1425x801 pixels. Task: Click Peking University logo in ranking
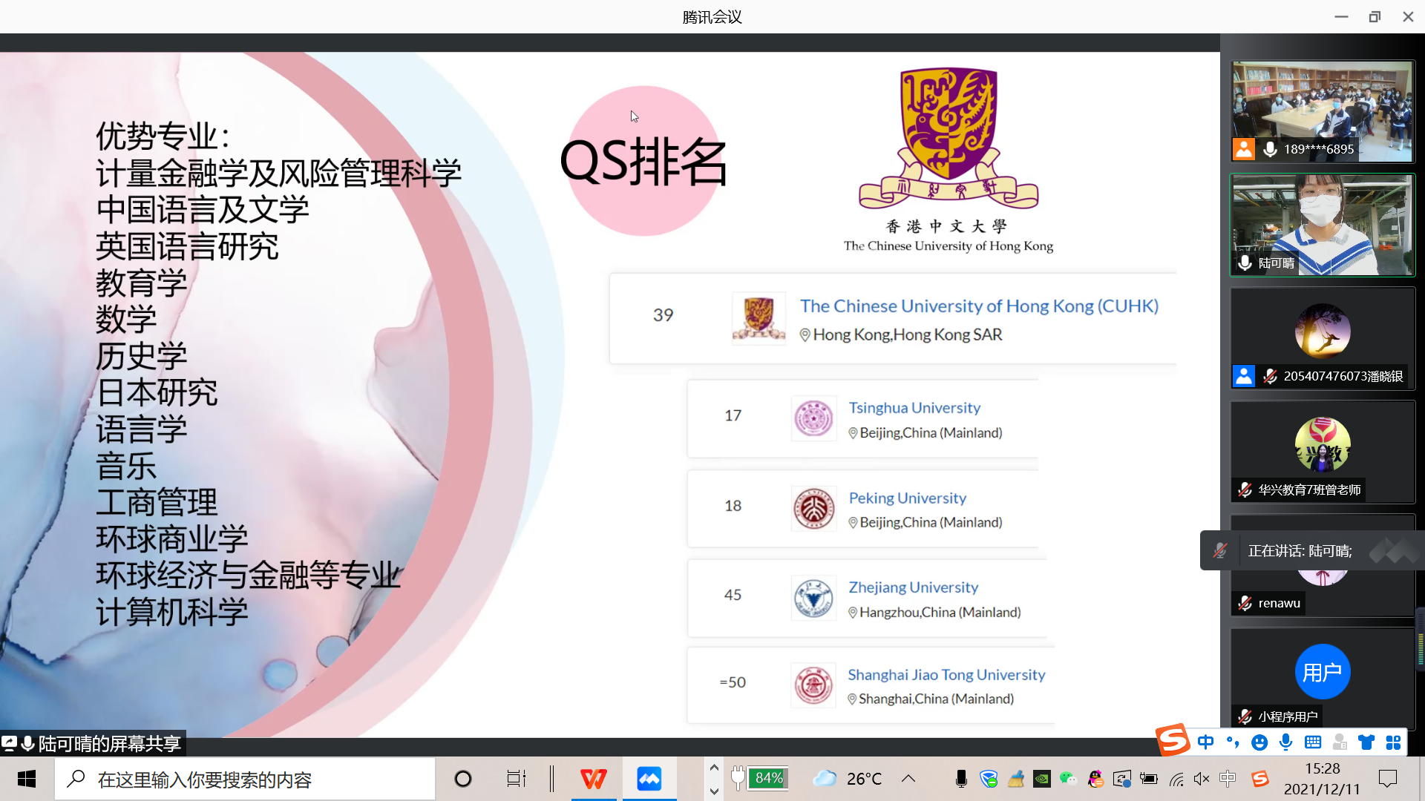coord(813,509)
